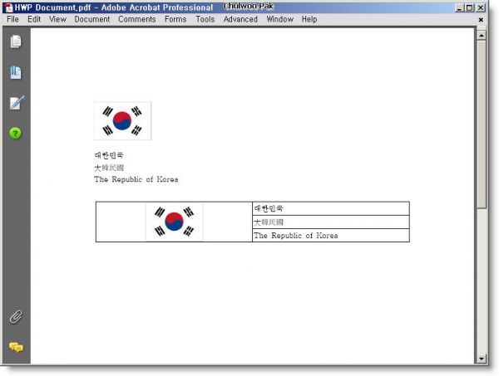Screen dimensions: 499x376
Task: Open the View menu
Action: [x=57, y=19]
